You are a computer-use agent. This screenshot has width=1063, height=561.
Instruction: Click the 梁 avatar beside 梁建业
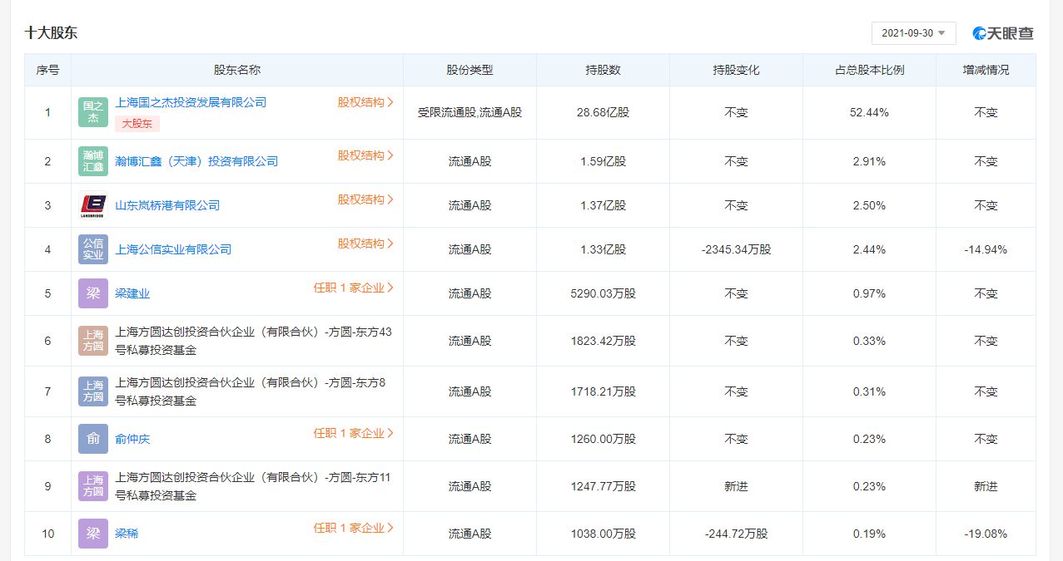[x=93, y=293]
